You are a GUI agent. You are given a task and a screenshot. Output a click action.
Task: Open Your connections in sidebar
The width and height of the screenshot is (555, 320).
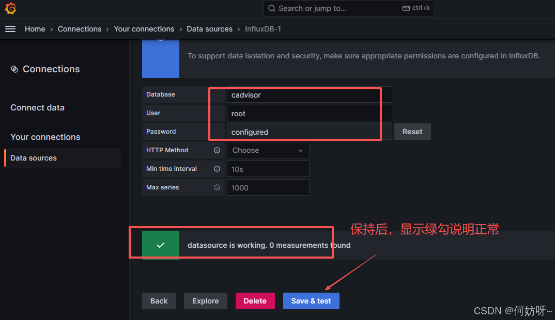(x=45, y=137)
